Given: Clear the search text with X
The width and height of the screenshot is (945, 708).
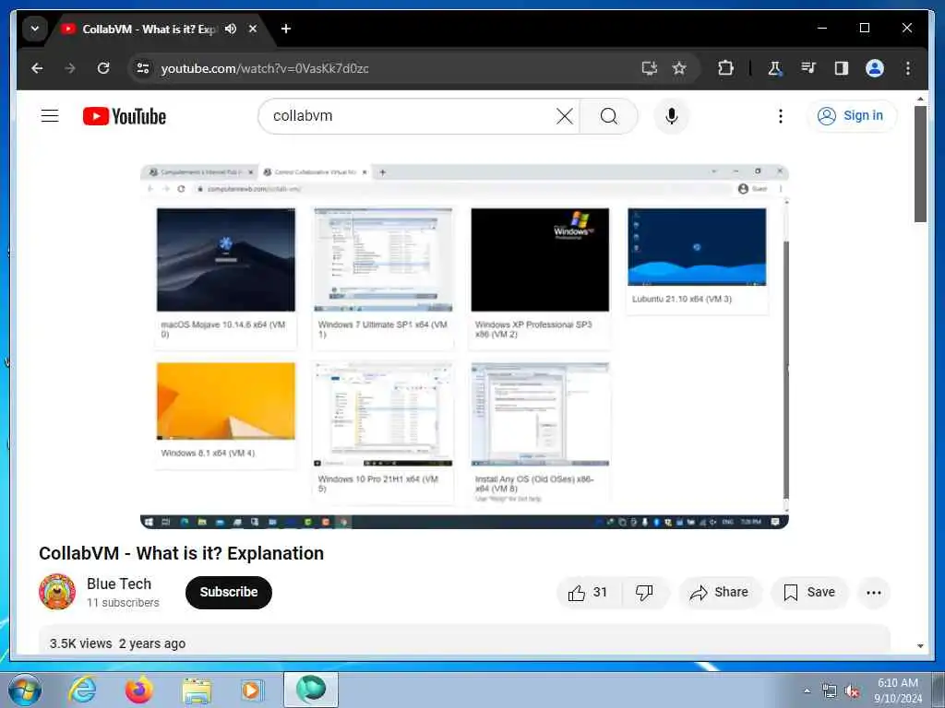Looking at the screenshot, I should tap(564, 115).
